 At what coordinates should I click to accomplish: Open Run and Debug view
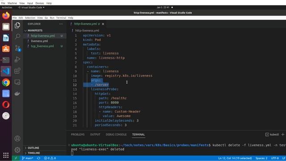(x=17, y=59)
